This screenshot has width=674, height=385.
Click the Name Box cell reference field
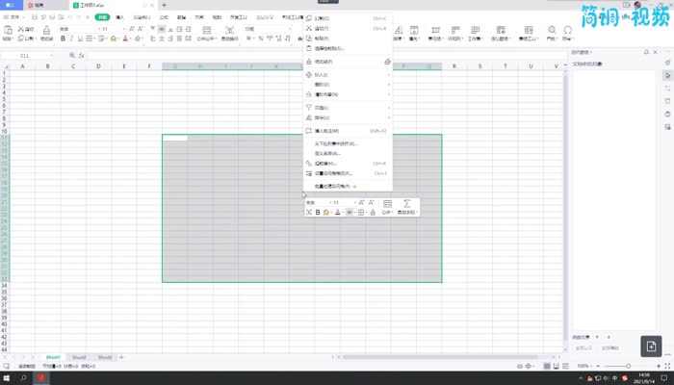click(29, 56)
